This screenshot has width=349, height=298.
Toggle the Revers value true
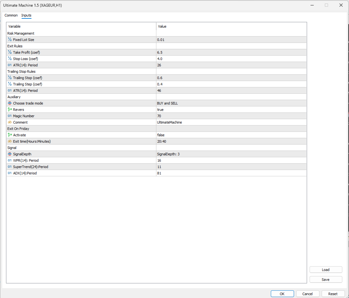point(231,110)
